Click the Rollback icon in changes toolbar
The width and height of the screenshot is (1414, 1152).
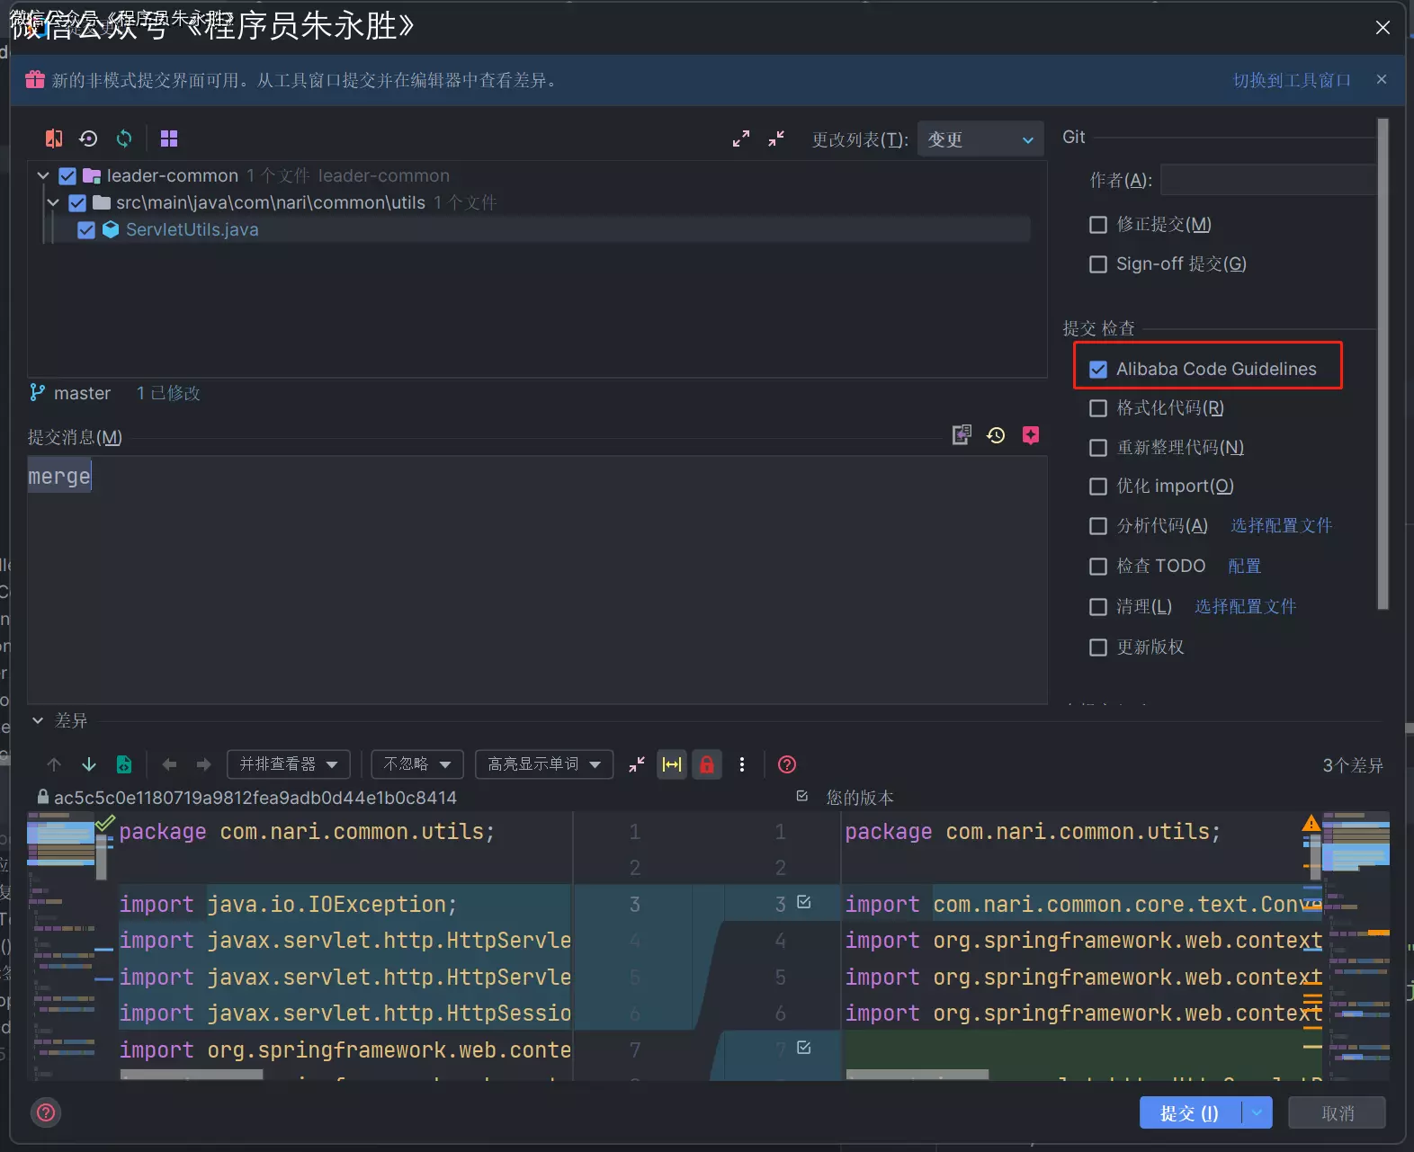[88, 138]
